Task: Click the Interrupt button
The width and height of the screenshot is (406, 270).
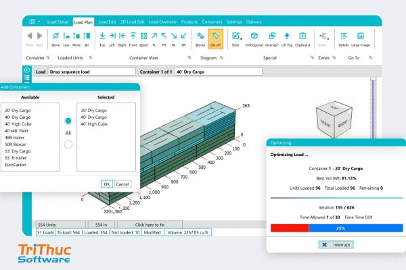Action: 332,244
